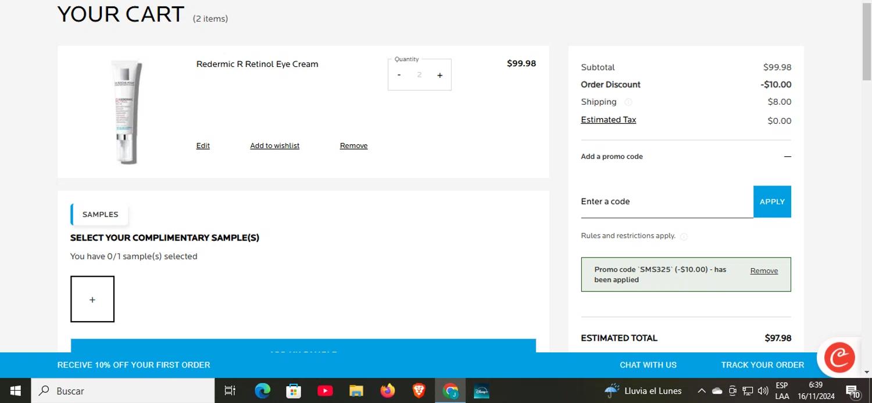Select the Samples tab
Viewport: 872px width, 403px height.
(99, 214)
